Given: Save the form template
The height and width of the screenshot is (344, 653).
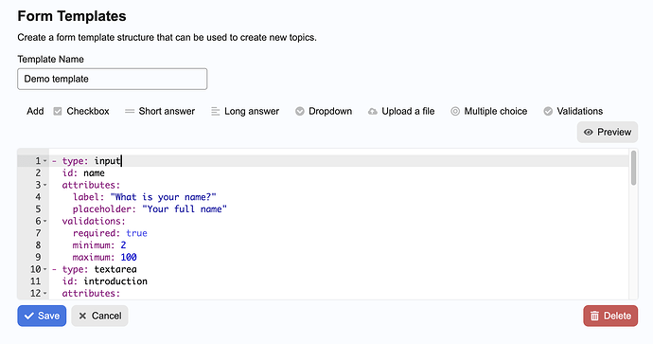Looking at the screenshot, I should (42, 316).
